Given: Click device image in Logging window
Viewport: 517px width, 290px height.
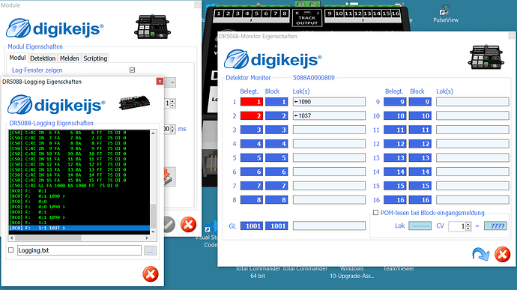Looking at the screenshot, I should point(135,103).
